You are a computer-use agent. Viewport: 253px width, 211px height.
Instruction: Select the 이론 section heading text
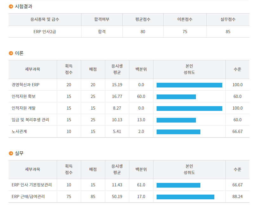(x=19, y=53)
